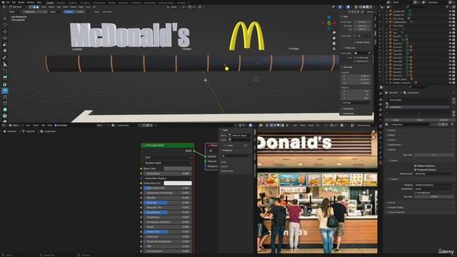
Task: Switch viewport to wireframe shading mode
Action: click(x=360, y=7)
